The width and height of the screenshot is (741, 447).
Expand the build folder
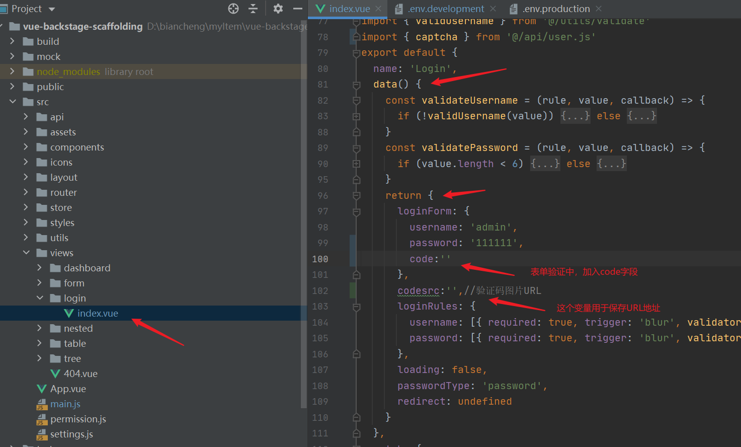pyautogui.click(x=13, y=41)
